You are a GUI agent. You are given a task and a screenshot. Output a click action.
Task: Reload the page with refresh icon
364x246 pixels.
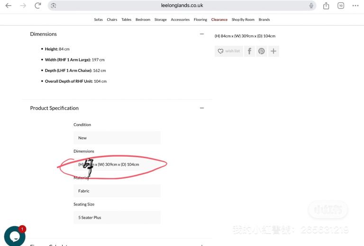point(38,6)
